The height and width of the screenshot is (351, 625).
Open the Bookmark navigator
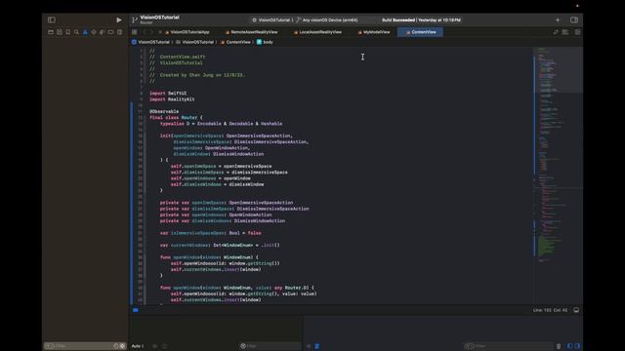coord(67,32)
